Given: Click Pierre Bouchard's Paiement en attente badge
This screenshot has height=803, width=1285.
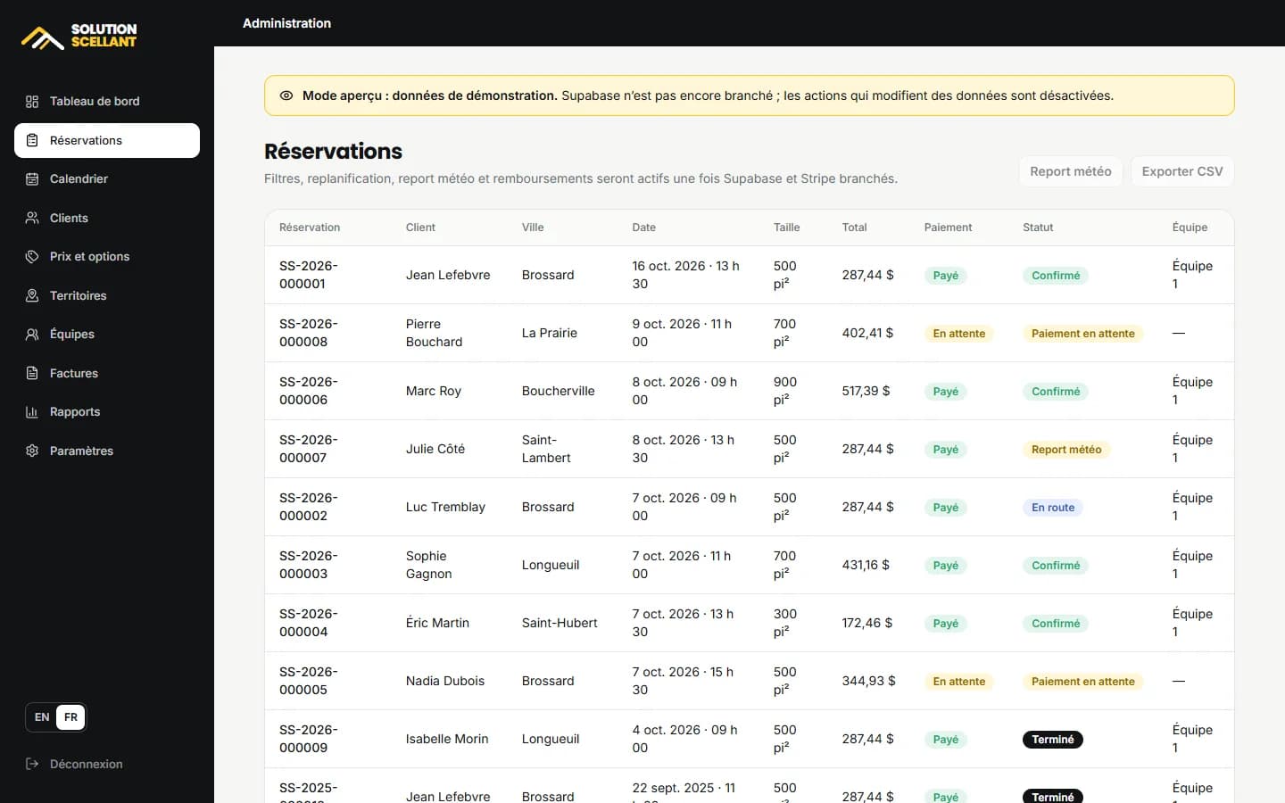Looking at the screenshot, I should click(1083, 334).
